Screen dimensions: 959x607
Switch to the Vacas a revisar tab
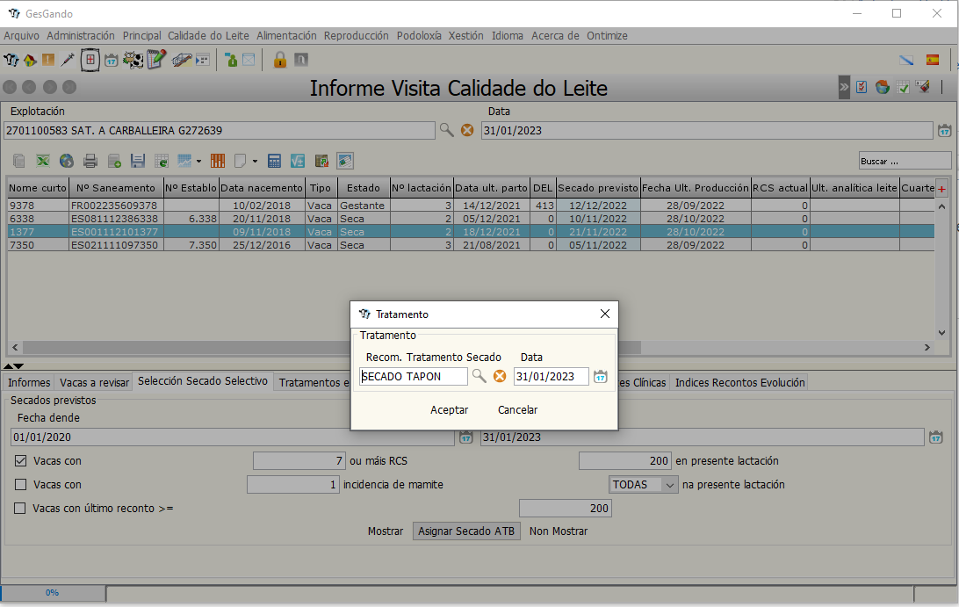tap(94, 382)
